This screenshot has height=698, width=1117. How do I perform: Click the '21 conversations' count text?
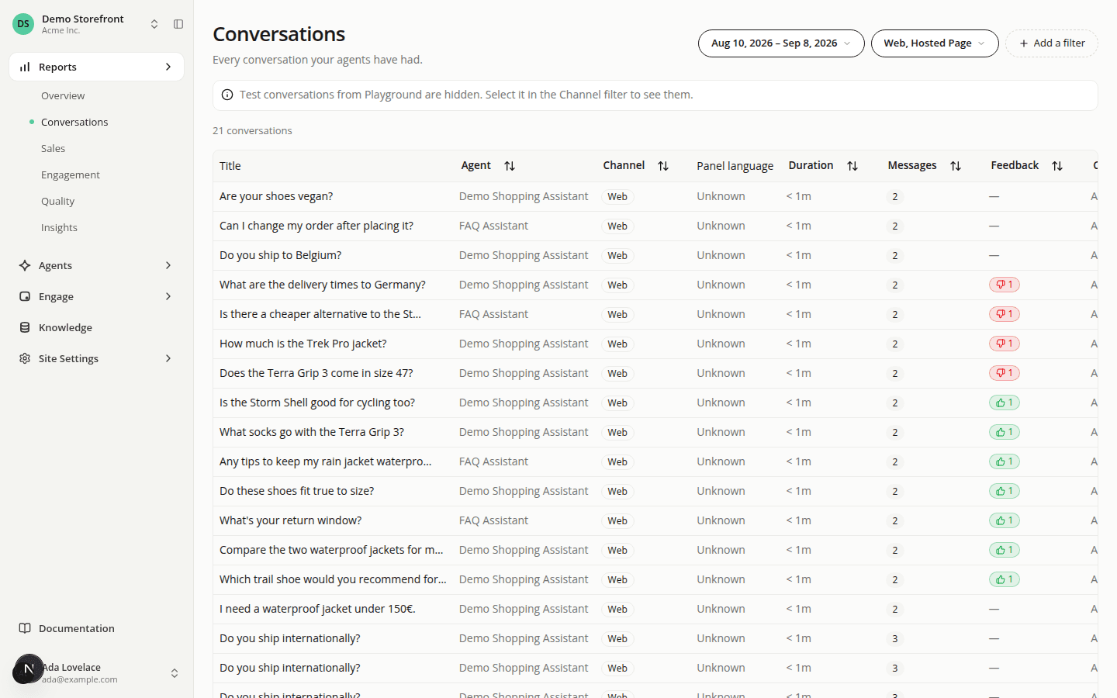(252, 131)
